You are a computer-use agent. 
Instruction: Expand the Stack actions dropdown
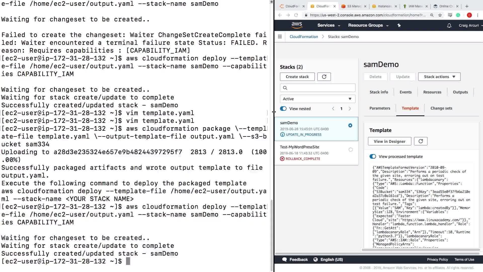coord(439,77)
